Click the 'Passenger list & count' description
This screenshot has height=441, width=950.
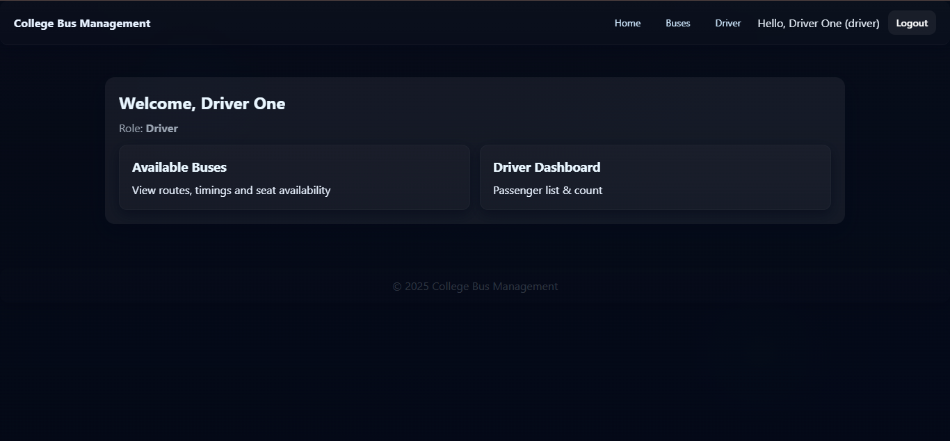548,191
